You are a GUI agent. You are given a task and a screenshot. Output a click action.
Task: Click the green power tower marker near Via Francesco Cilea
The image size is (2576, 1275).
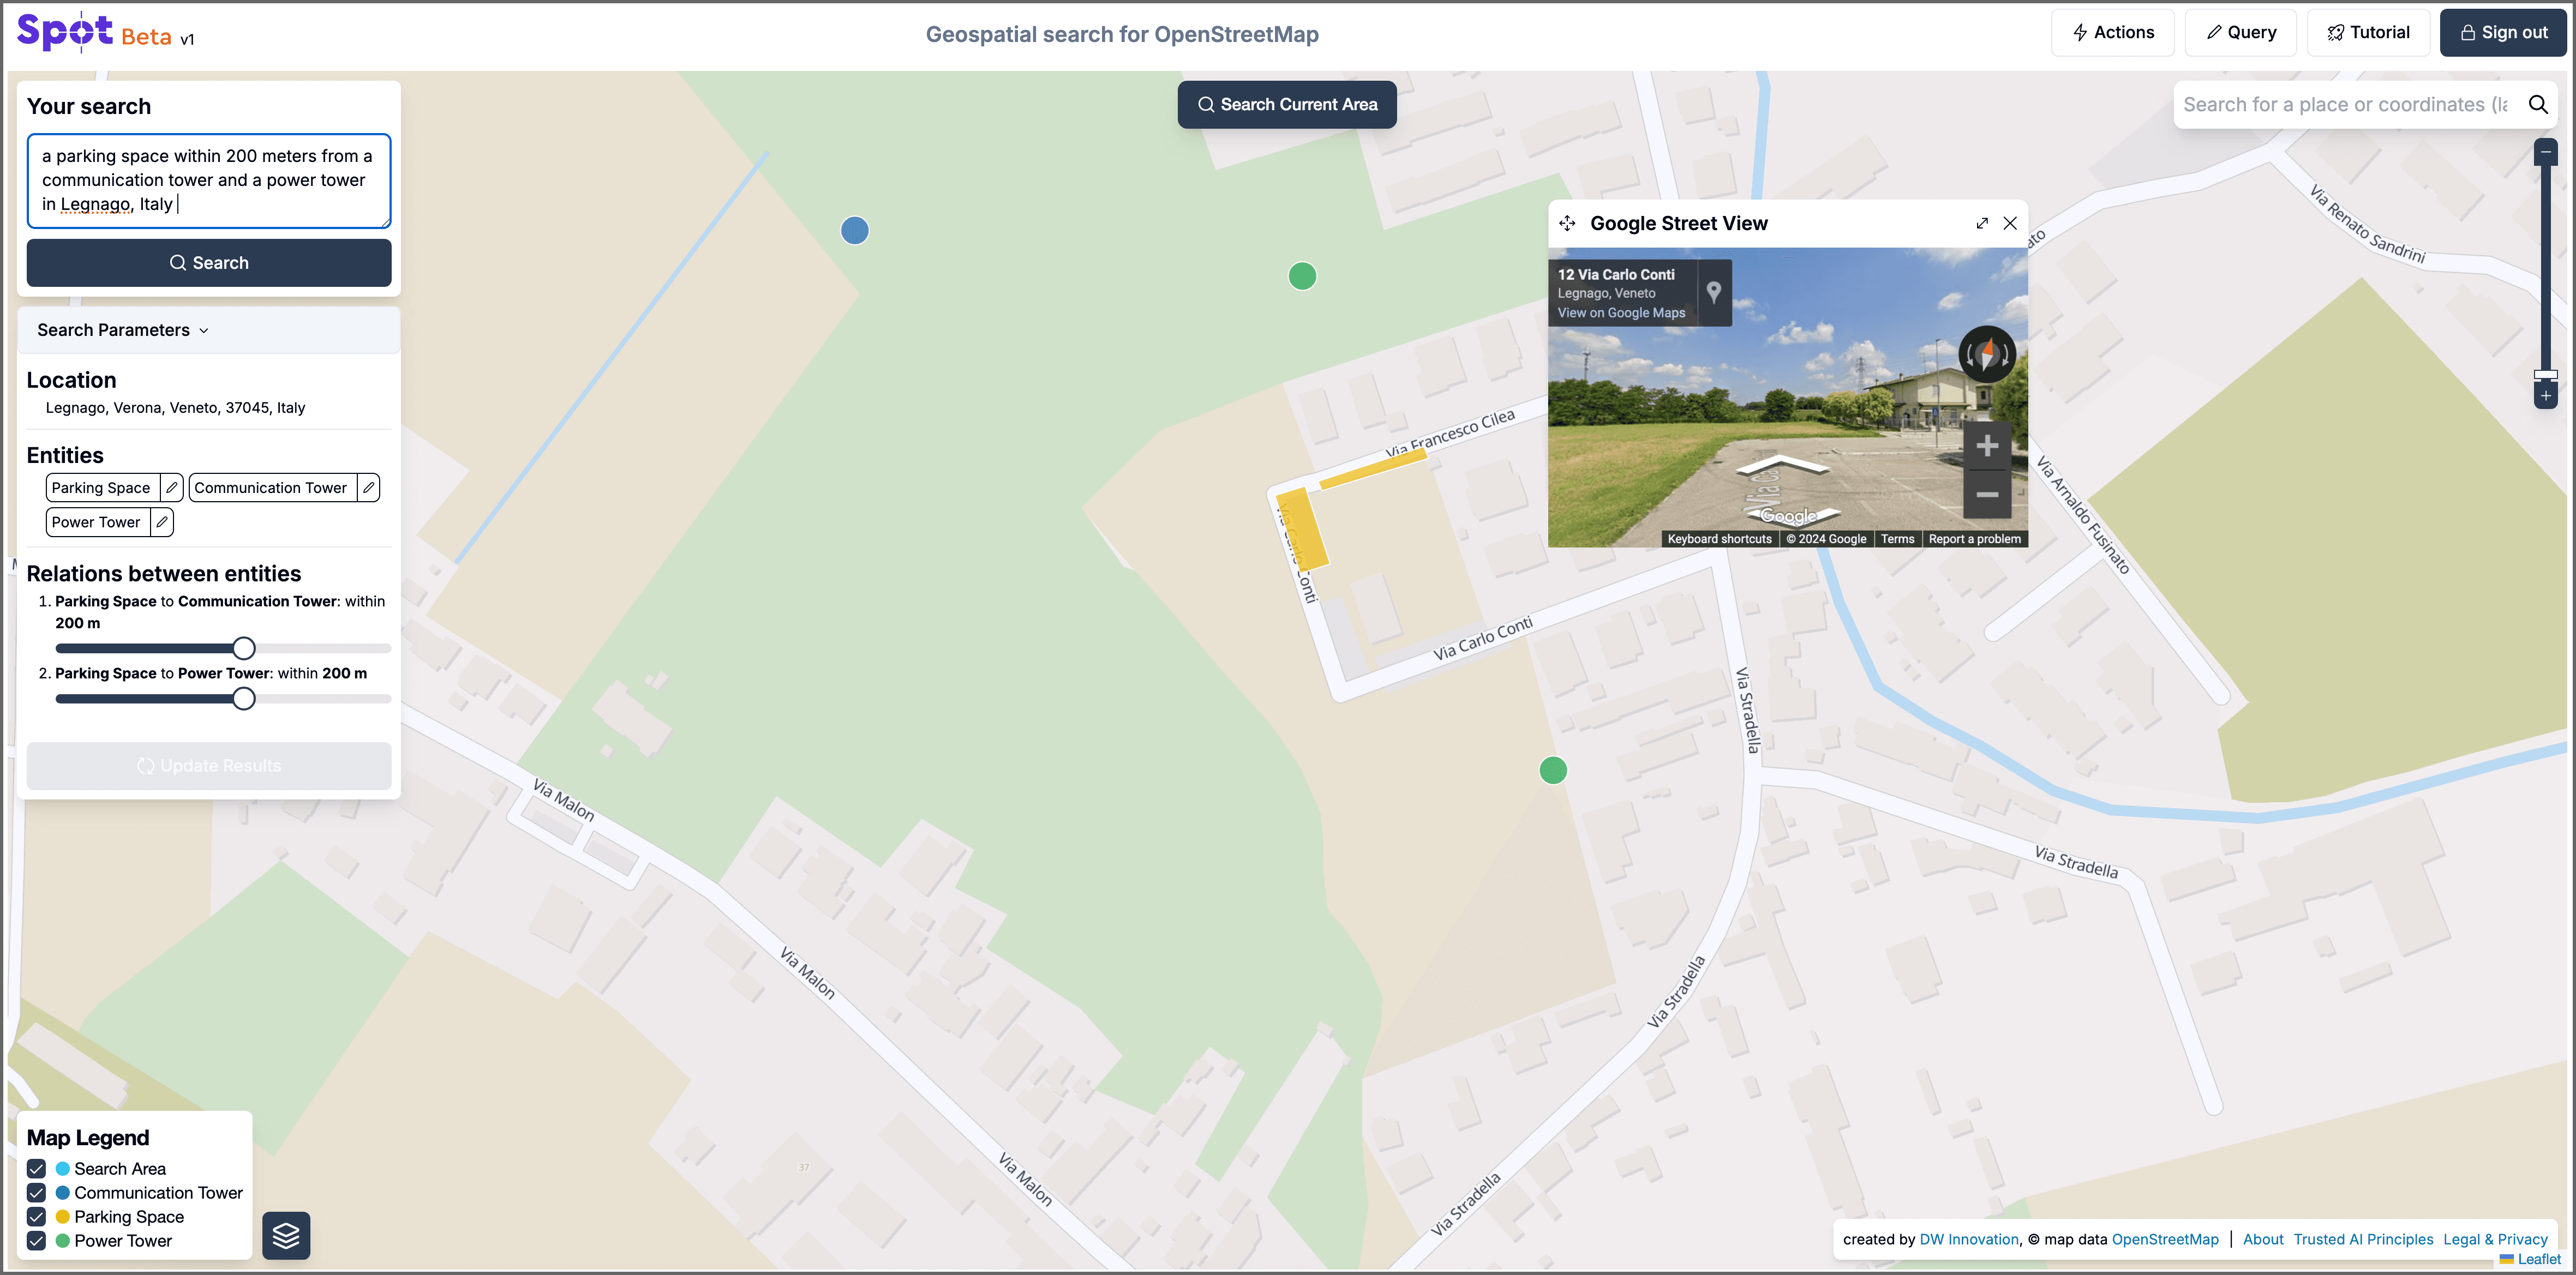pyautogui.click(x=1302, y=276)
